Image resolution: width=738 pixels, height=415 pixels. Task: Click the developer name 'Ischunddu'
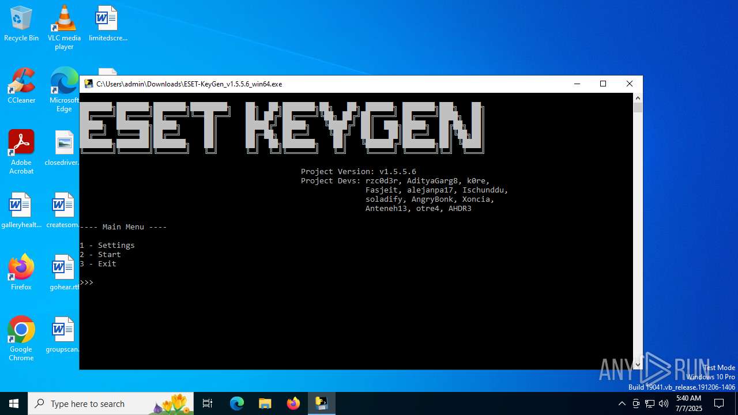(x=483, y=190)
